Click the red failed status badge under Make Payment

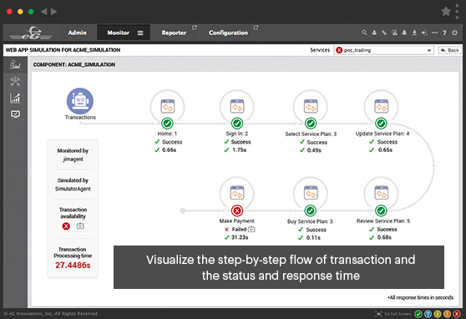[x=237, y=210]
